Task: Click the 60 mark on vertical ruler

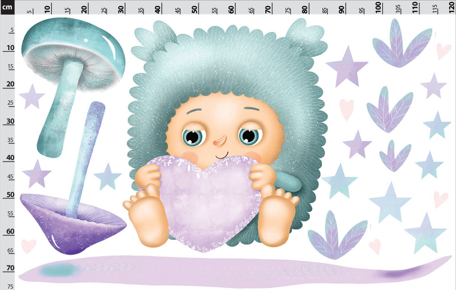Action: (x=10, y=231)
